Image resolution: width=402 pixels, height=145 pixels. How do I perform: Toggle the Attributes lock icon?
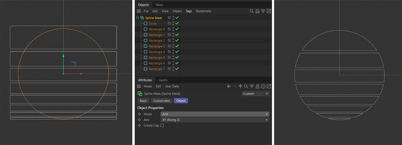tap(257, 86)
